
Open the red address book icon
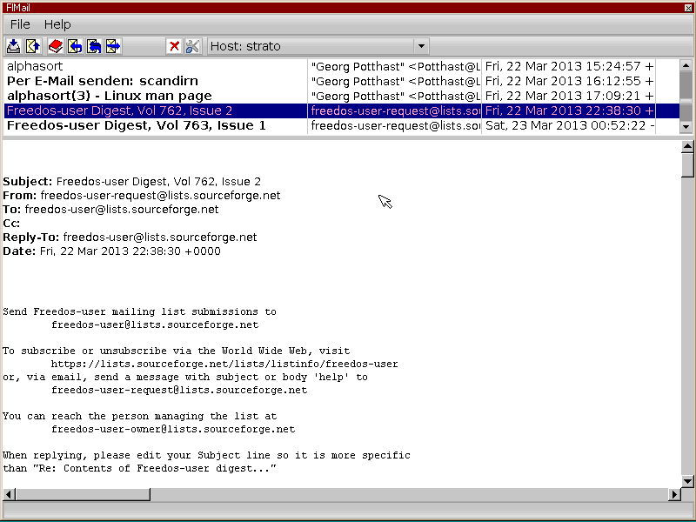(x=55, y=46)
